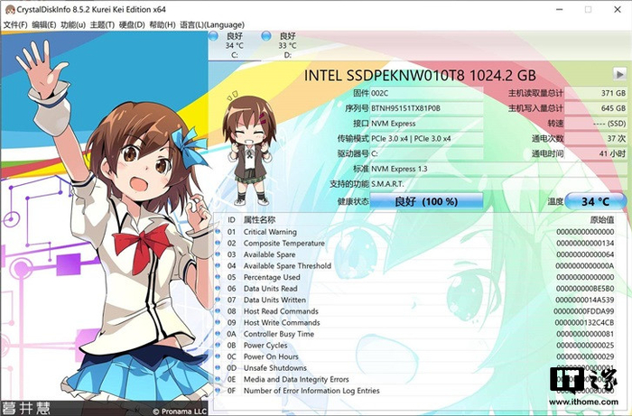Switch to C: disk tab at 34 °C
Viewport: 632px width, 416px height.
pyautogui.click(x=234, y=45)
